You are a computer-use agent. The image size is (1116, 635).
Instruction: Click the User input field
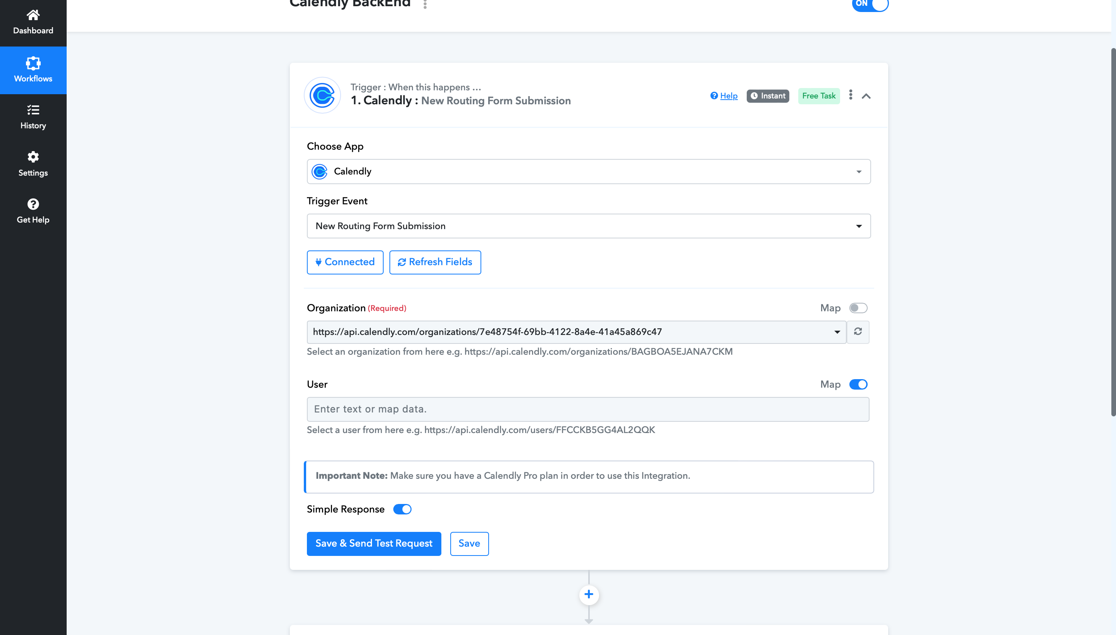tap(588, 409)
